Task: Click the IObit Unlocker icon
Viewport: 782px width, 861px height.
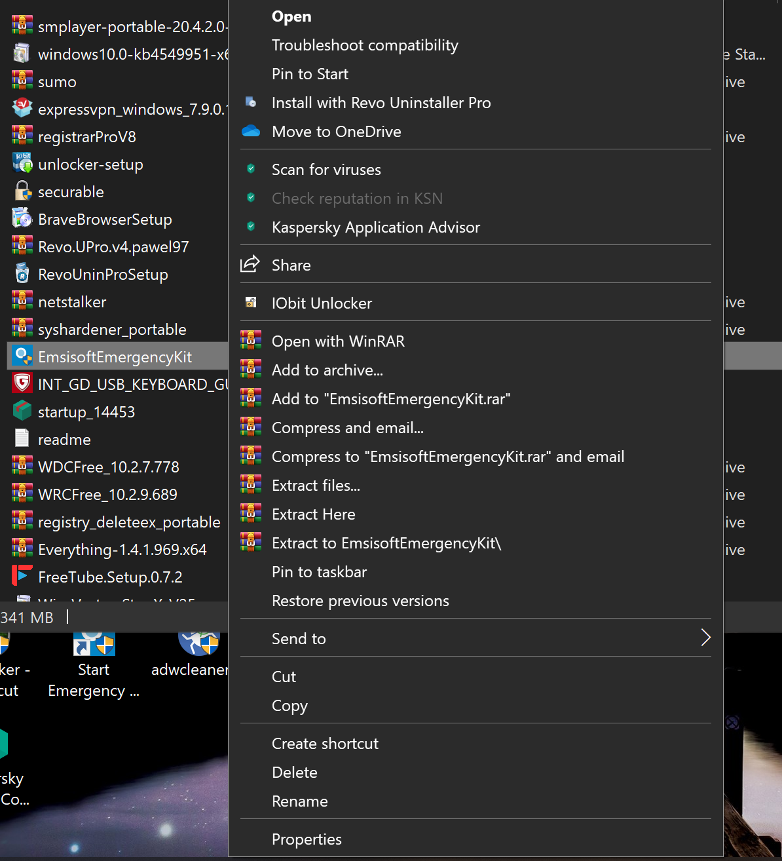Action: click(251, 303)
